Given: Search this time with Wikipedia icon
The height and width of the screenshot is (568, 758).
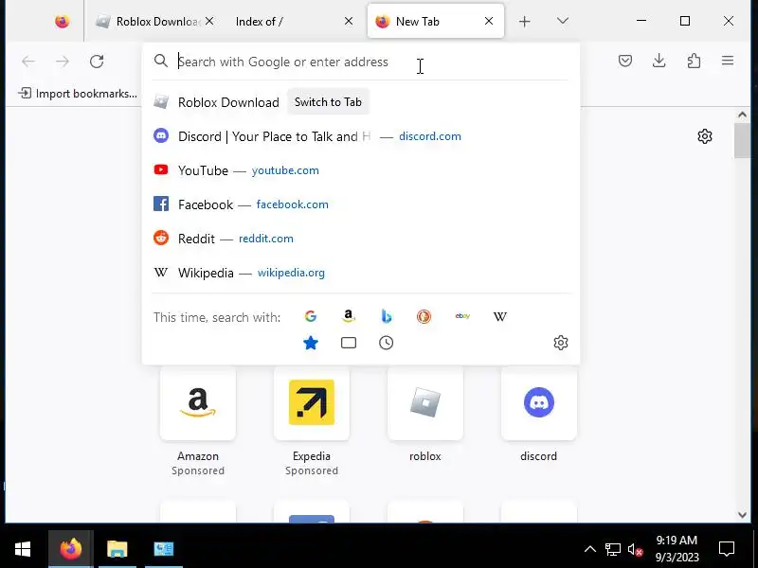Looking at the screenshot, I should pos(500,316).
